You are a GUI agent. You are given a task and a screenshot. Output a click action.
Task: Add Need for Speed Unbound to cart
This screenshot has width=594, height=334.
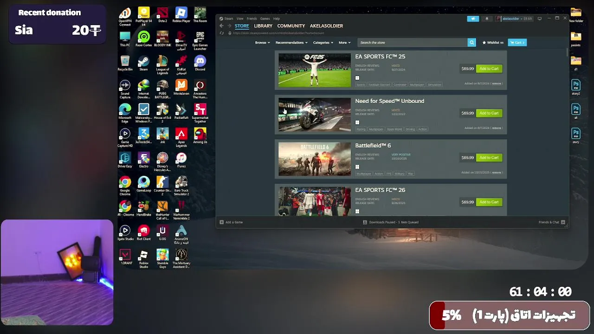489,113
